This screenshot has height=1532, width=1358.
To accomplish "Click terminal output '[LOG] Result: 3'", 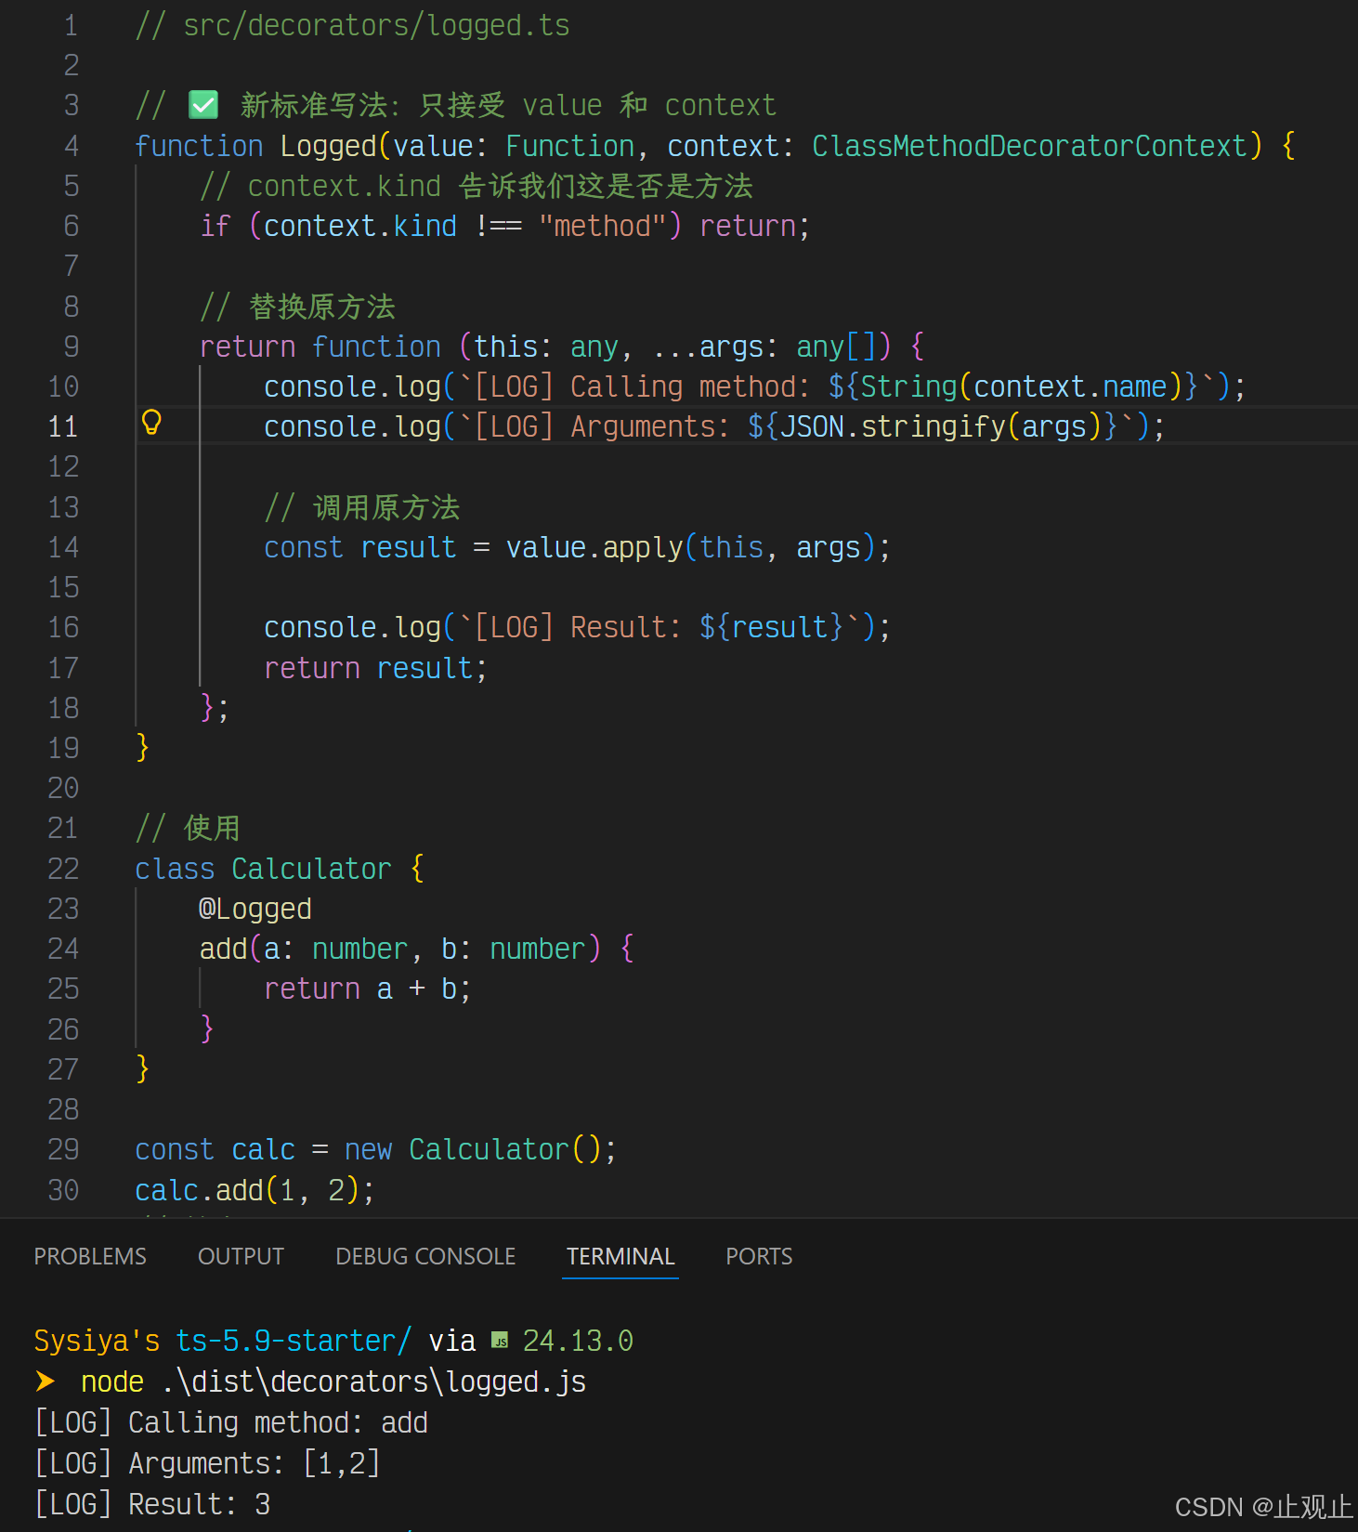I will tap(152, 1504).
